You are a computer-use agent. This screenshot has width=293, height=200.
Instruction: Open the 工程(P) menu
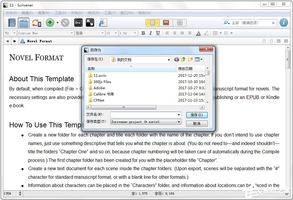tap(60, 13)
